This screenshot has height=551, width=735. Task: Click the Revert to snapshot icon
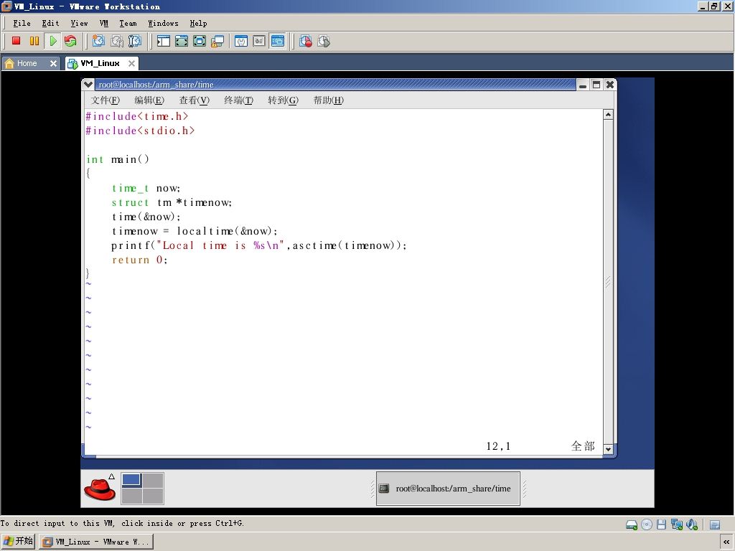(117, 41)
